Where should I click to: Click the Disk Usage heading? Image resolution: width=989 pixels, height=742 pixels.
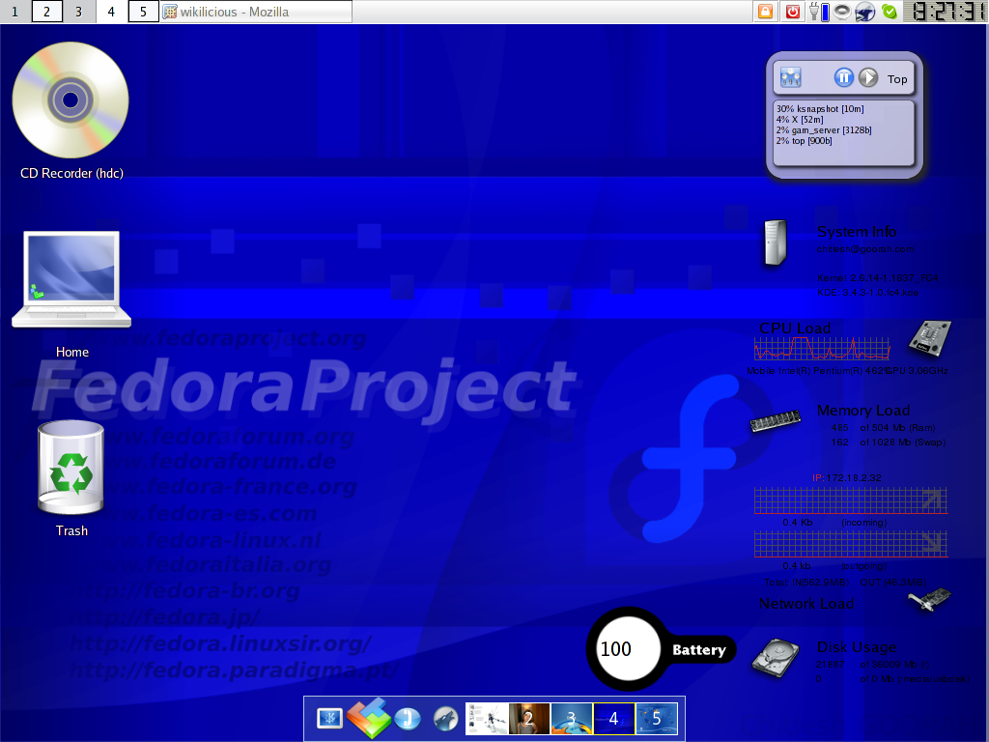click(856, 646)
